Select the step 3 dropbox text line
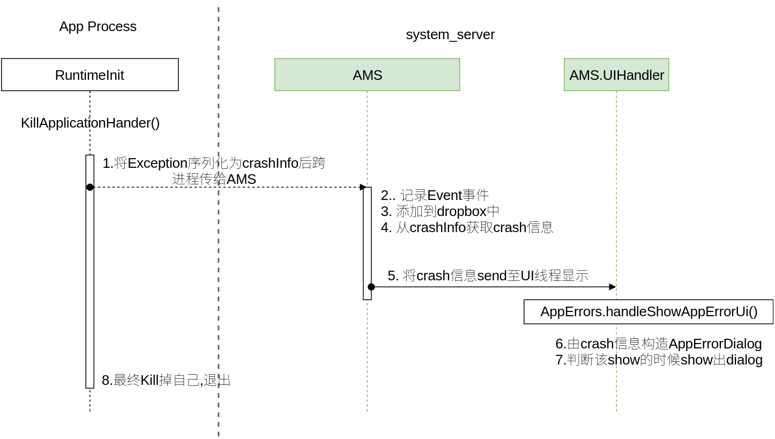This screenshot has width=775, height=439. (440, 211)
